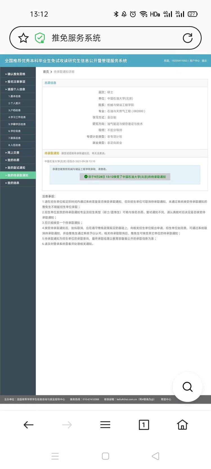Click 石油与天然气工程 (082000) major value
This screenshot has width=211, height=469.
click(126, 111)
